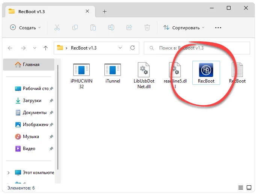258x194 pixels.
Task: Expand recent locations chevron
Action: (35, 48)
